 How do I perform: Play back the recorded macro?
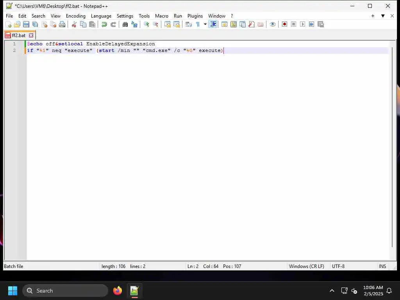tap(303, 24)
